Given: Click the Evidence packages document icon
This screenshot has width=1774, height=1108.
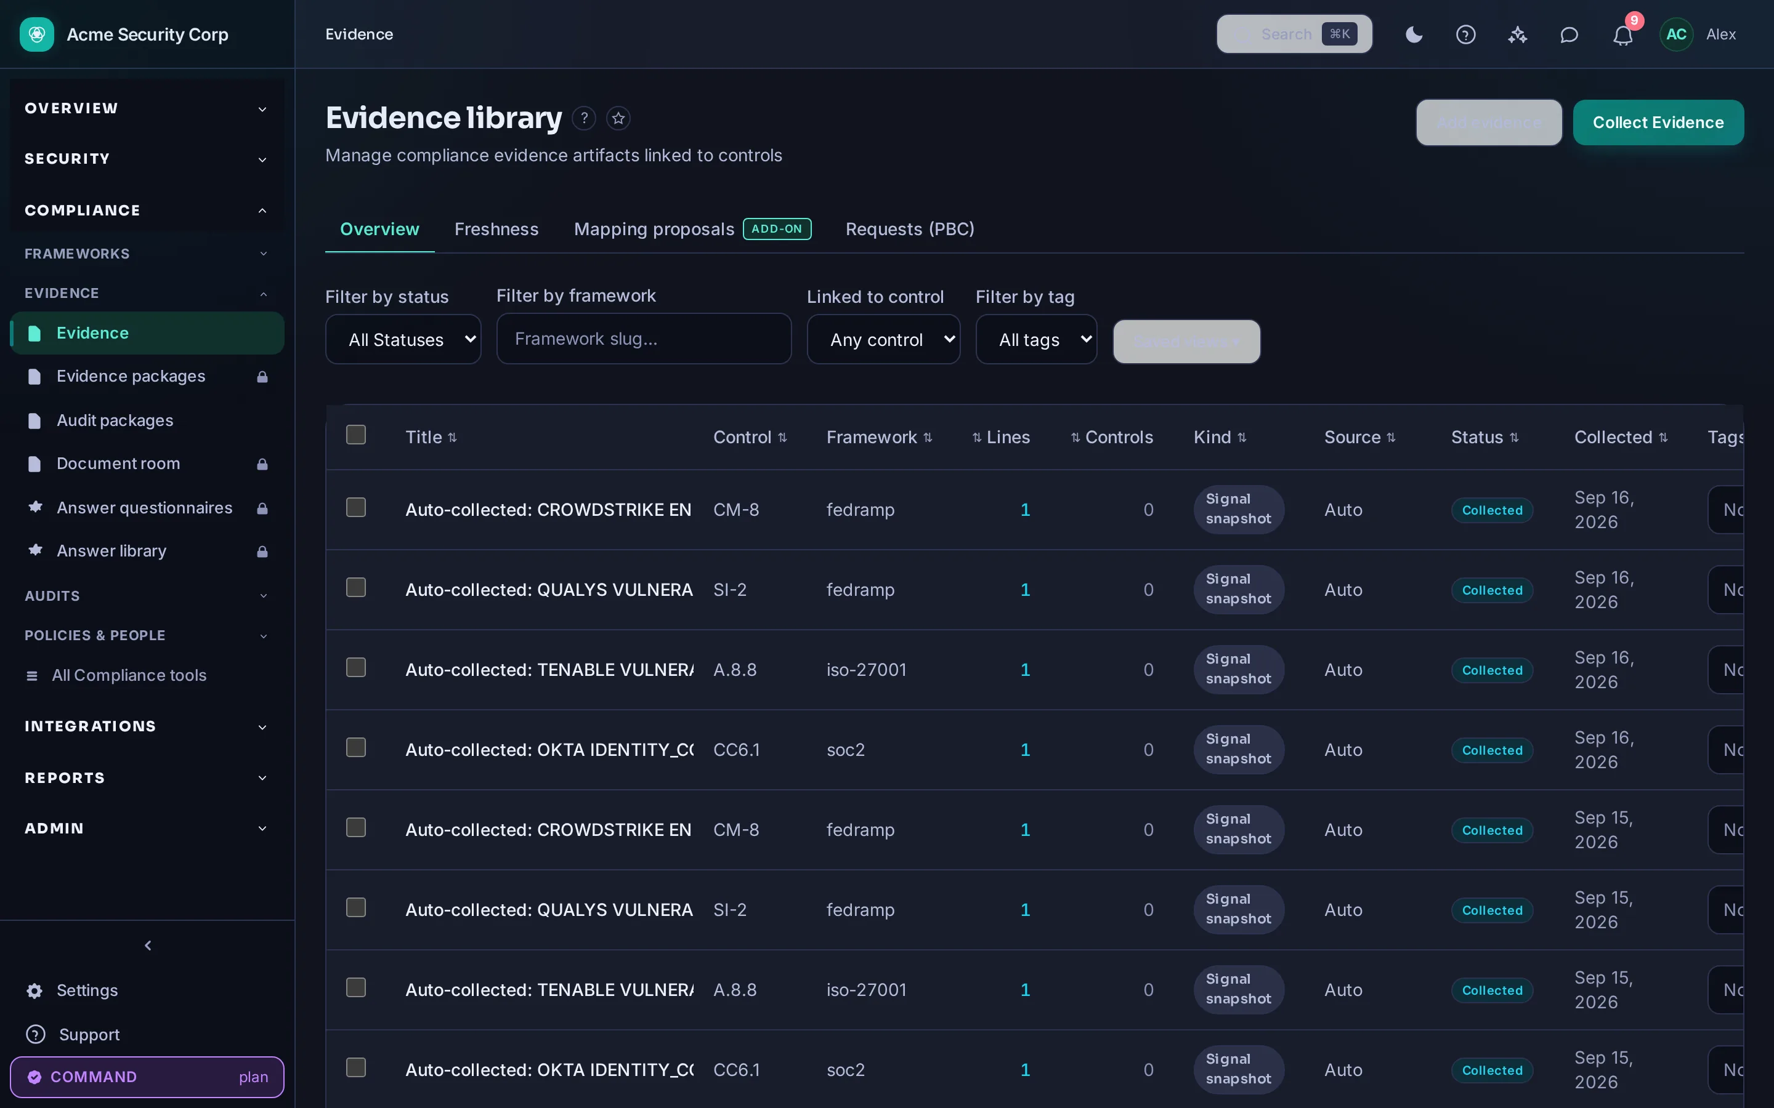Looking at the screenshot, I should click(x=34, y=377).
